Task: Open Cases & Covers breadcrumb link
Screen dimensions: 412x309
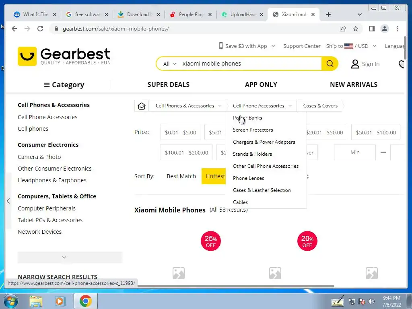Action: click(320, 106)
